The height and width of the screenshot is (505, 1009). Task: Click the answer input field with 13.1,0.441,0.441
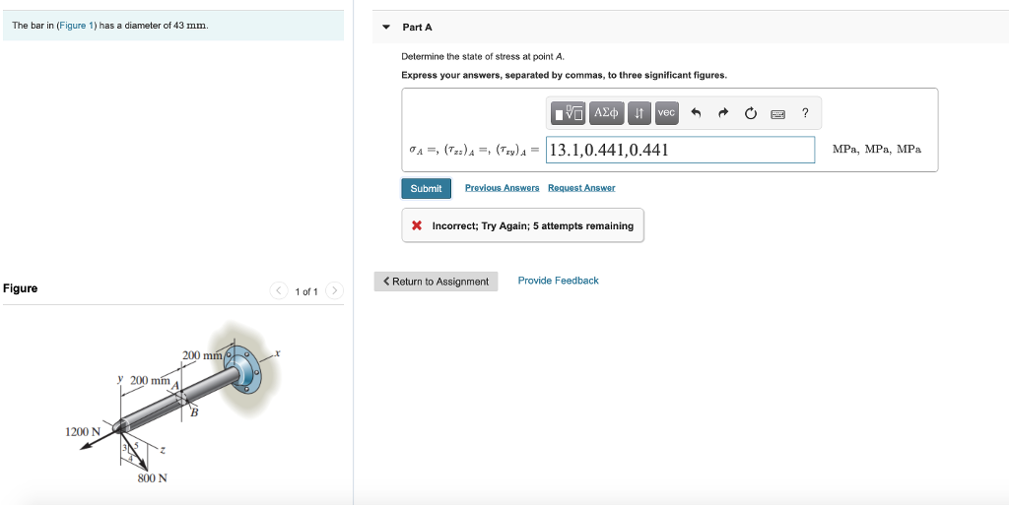click(680, 150)
